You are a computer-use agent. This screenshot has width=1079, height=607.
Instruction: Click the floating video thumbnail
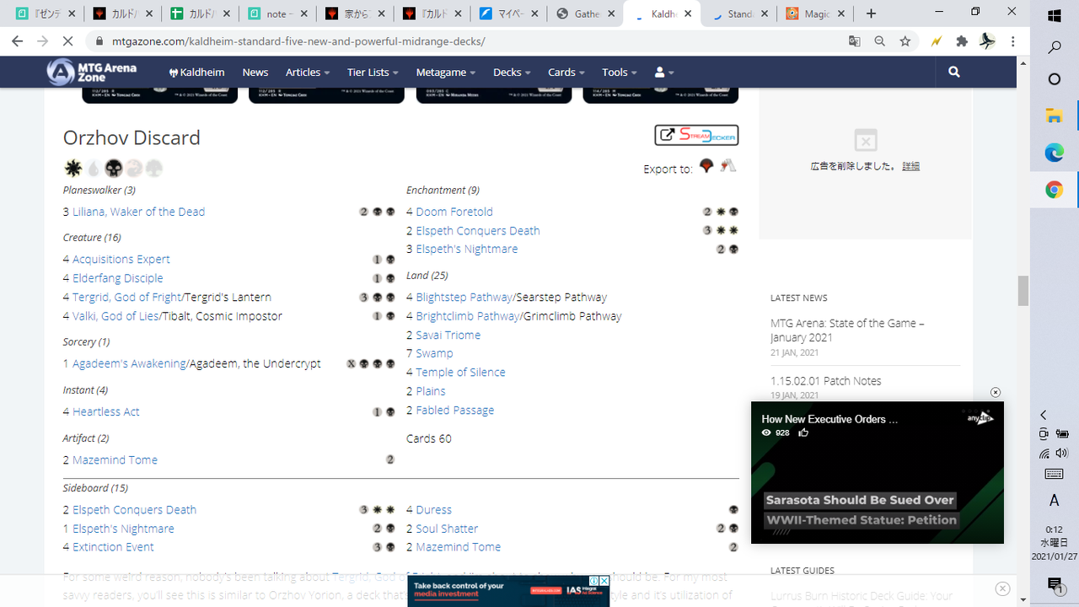(878, 472)
